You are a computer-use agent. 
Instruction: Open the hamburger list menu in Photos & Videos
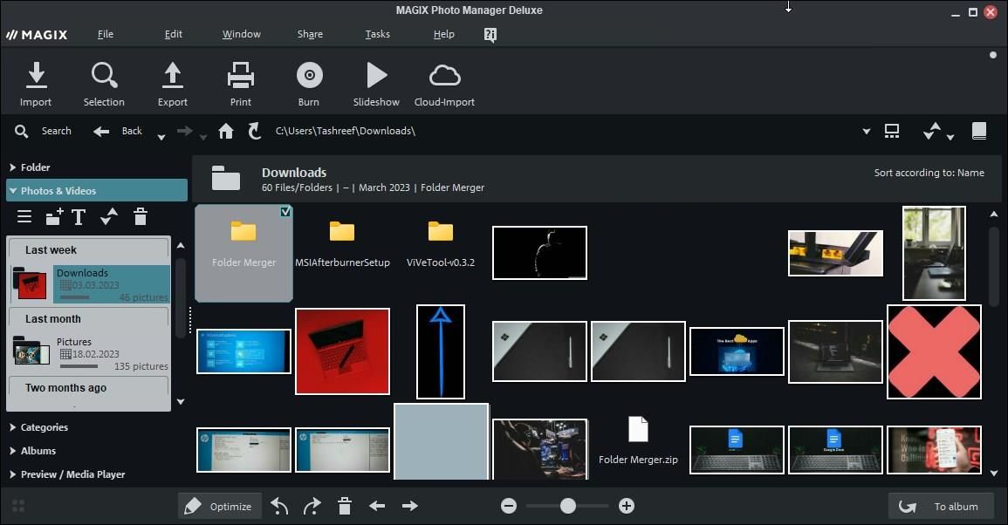pos(24,216)
